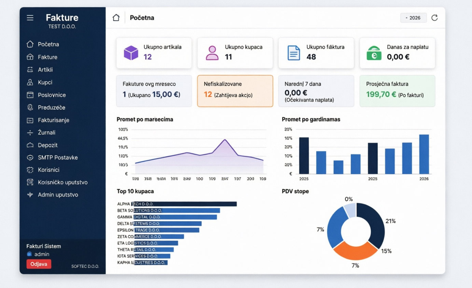Open the Ukupno artikala card
This screenshot has width=472, height=288.
[x=154, y=53]
